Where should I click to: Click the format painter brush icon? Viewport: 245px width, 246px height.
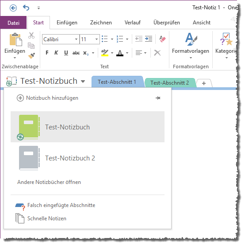point(31,56)
